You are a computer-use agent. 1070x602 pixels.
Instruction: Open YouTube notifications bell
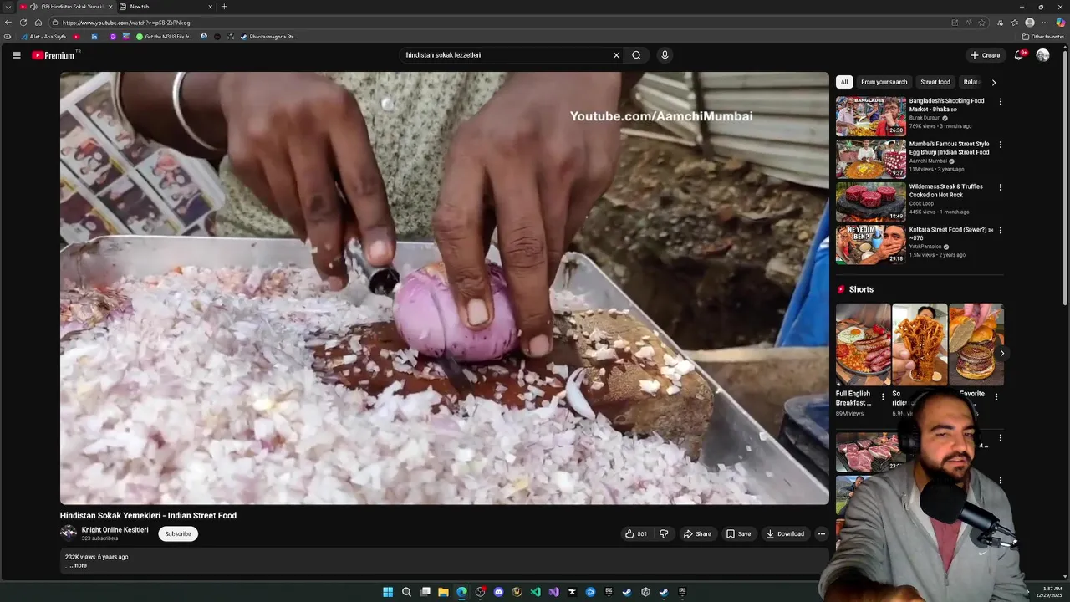point(1019,55)
